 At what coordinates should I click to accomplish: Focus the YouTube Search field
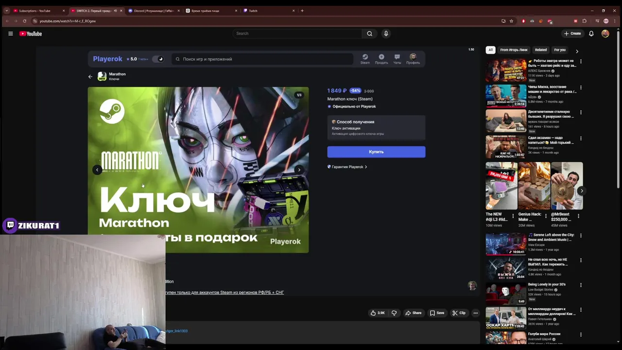point(297,34)
